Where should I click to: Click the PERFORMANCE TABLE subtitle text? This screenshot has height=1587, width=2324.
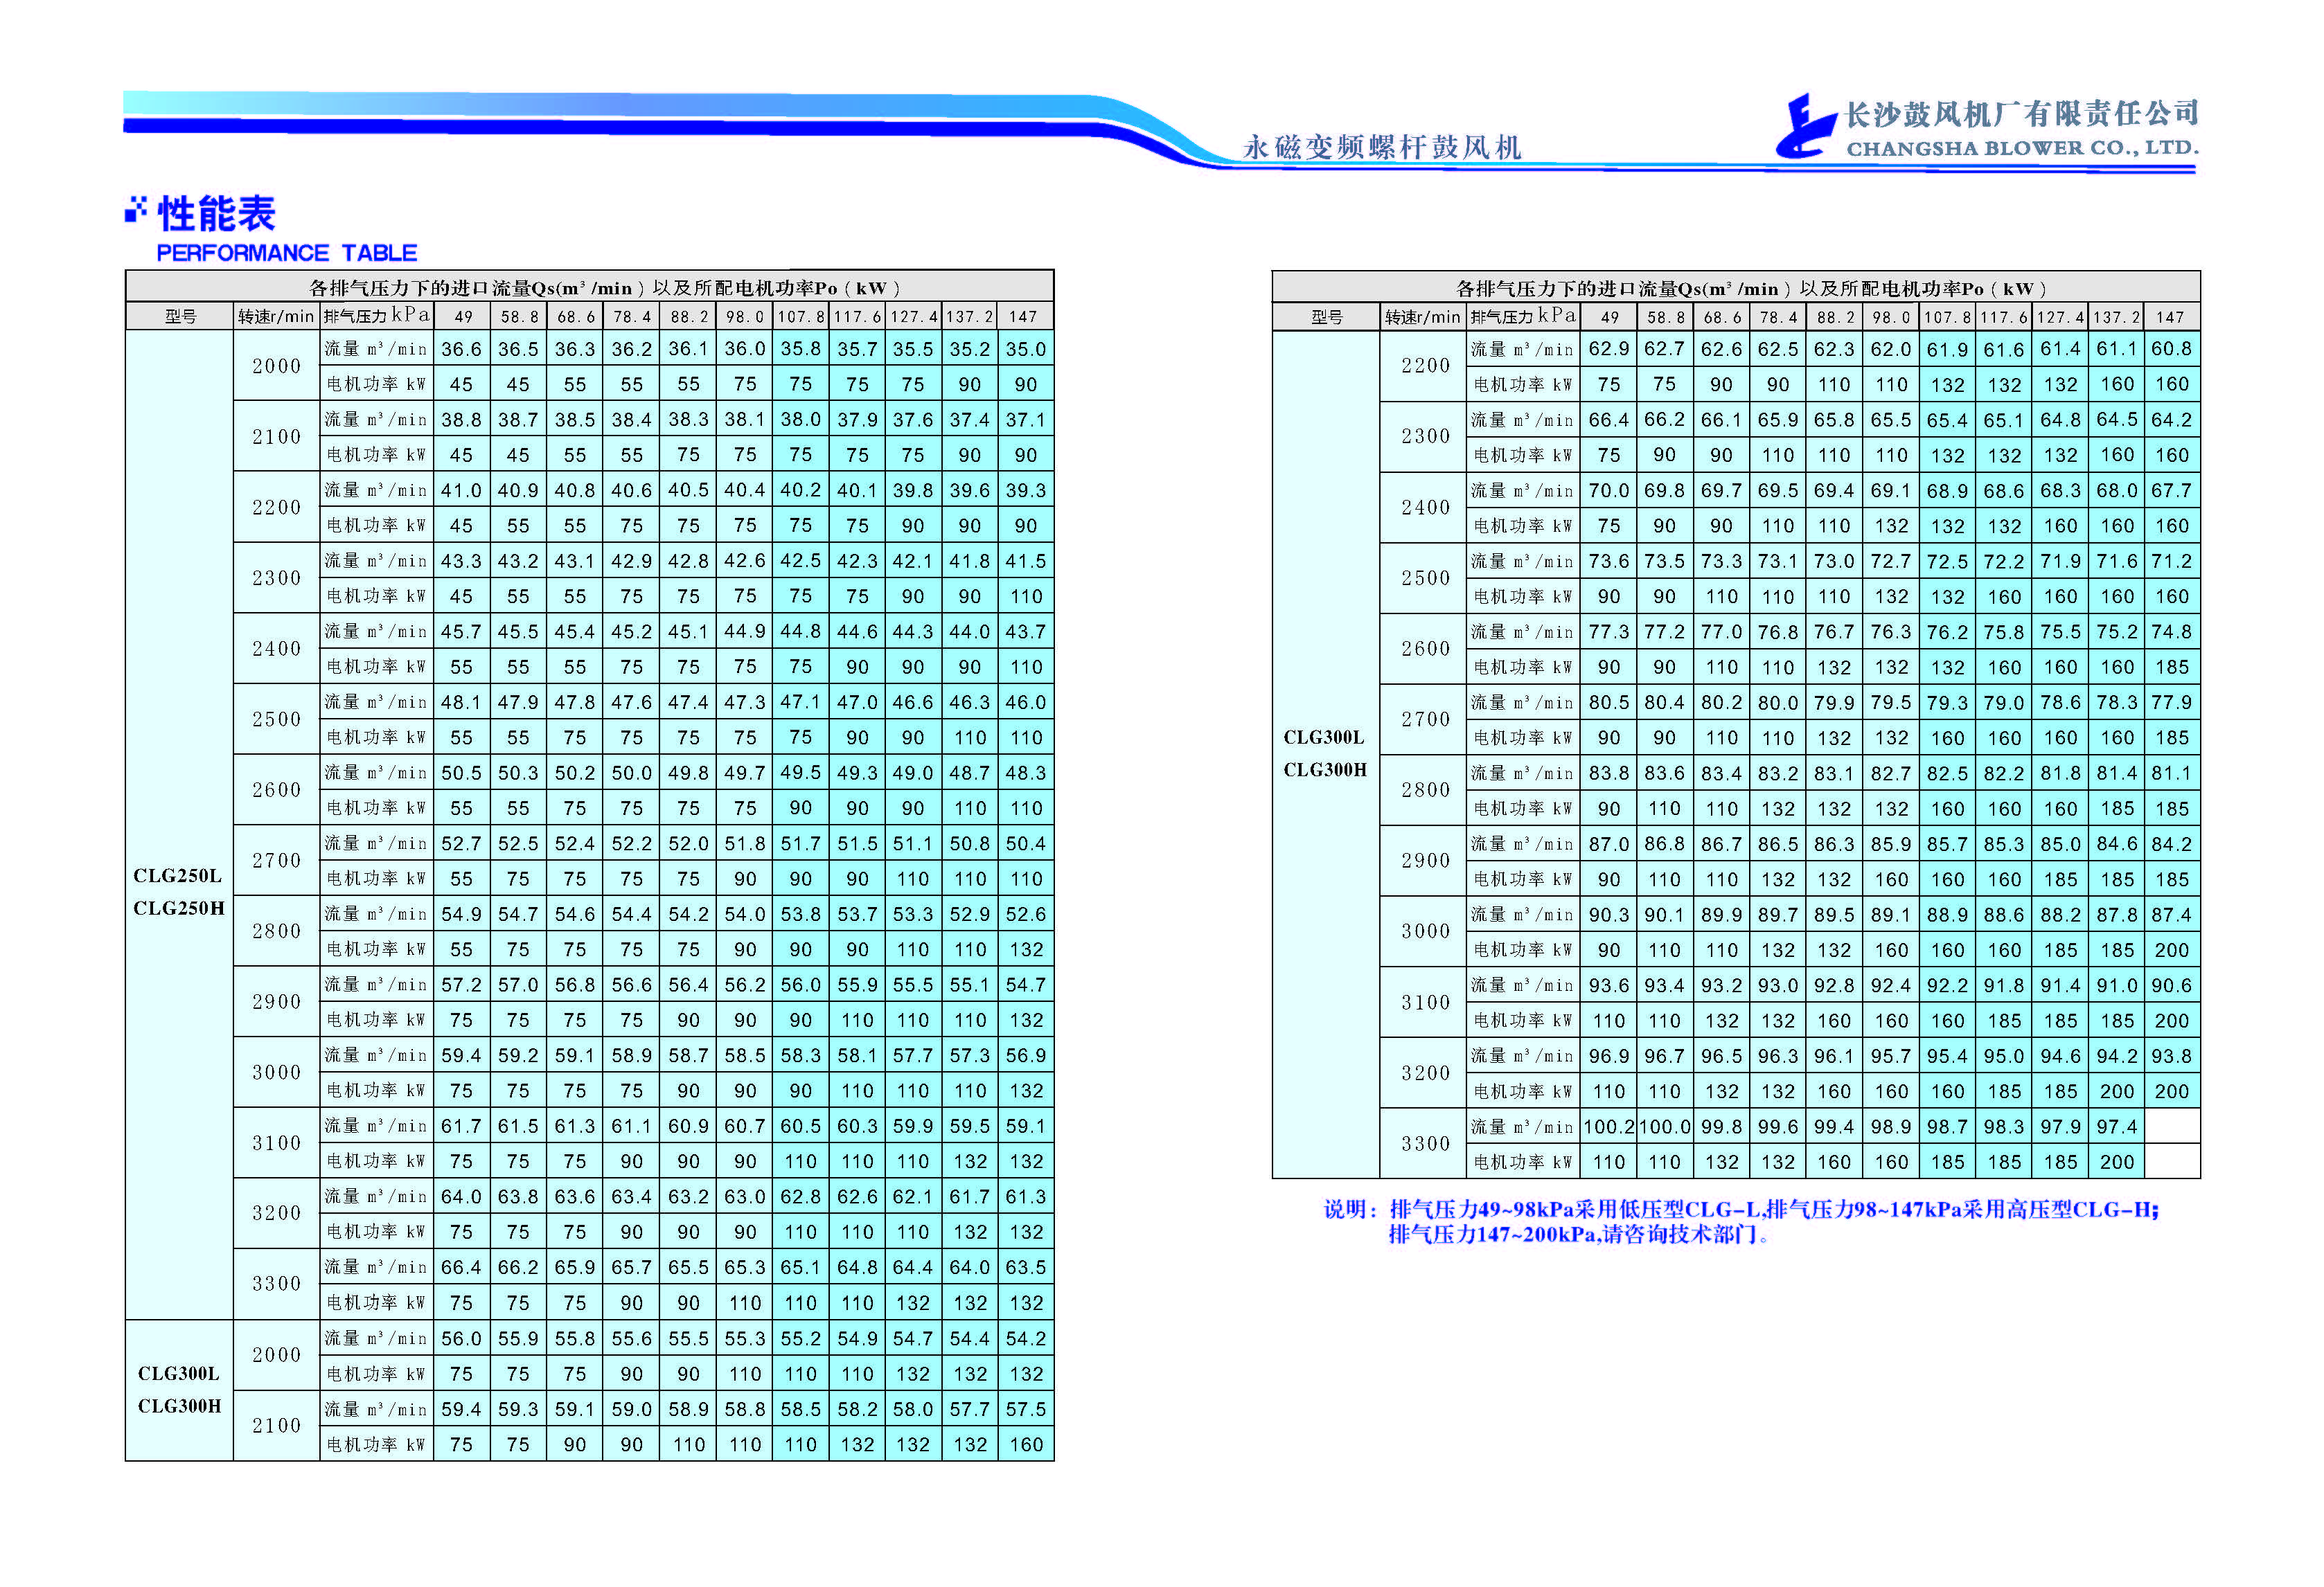(x=287, y=253)
